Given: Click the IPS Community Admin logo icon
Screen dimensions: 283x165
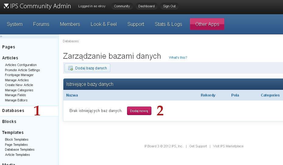Looking at the screenshot, I should click(6, 6).
